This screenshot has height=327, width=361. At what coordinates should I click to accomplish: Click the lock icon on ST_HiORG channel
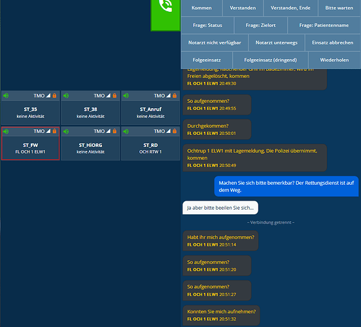tap(114, 131)
